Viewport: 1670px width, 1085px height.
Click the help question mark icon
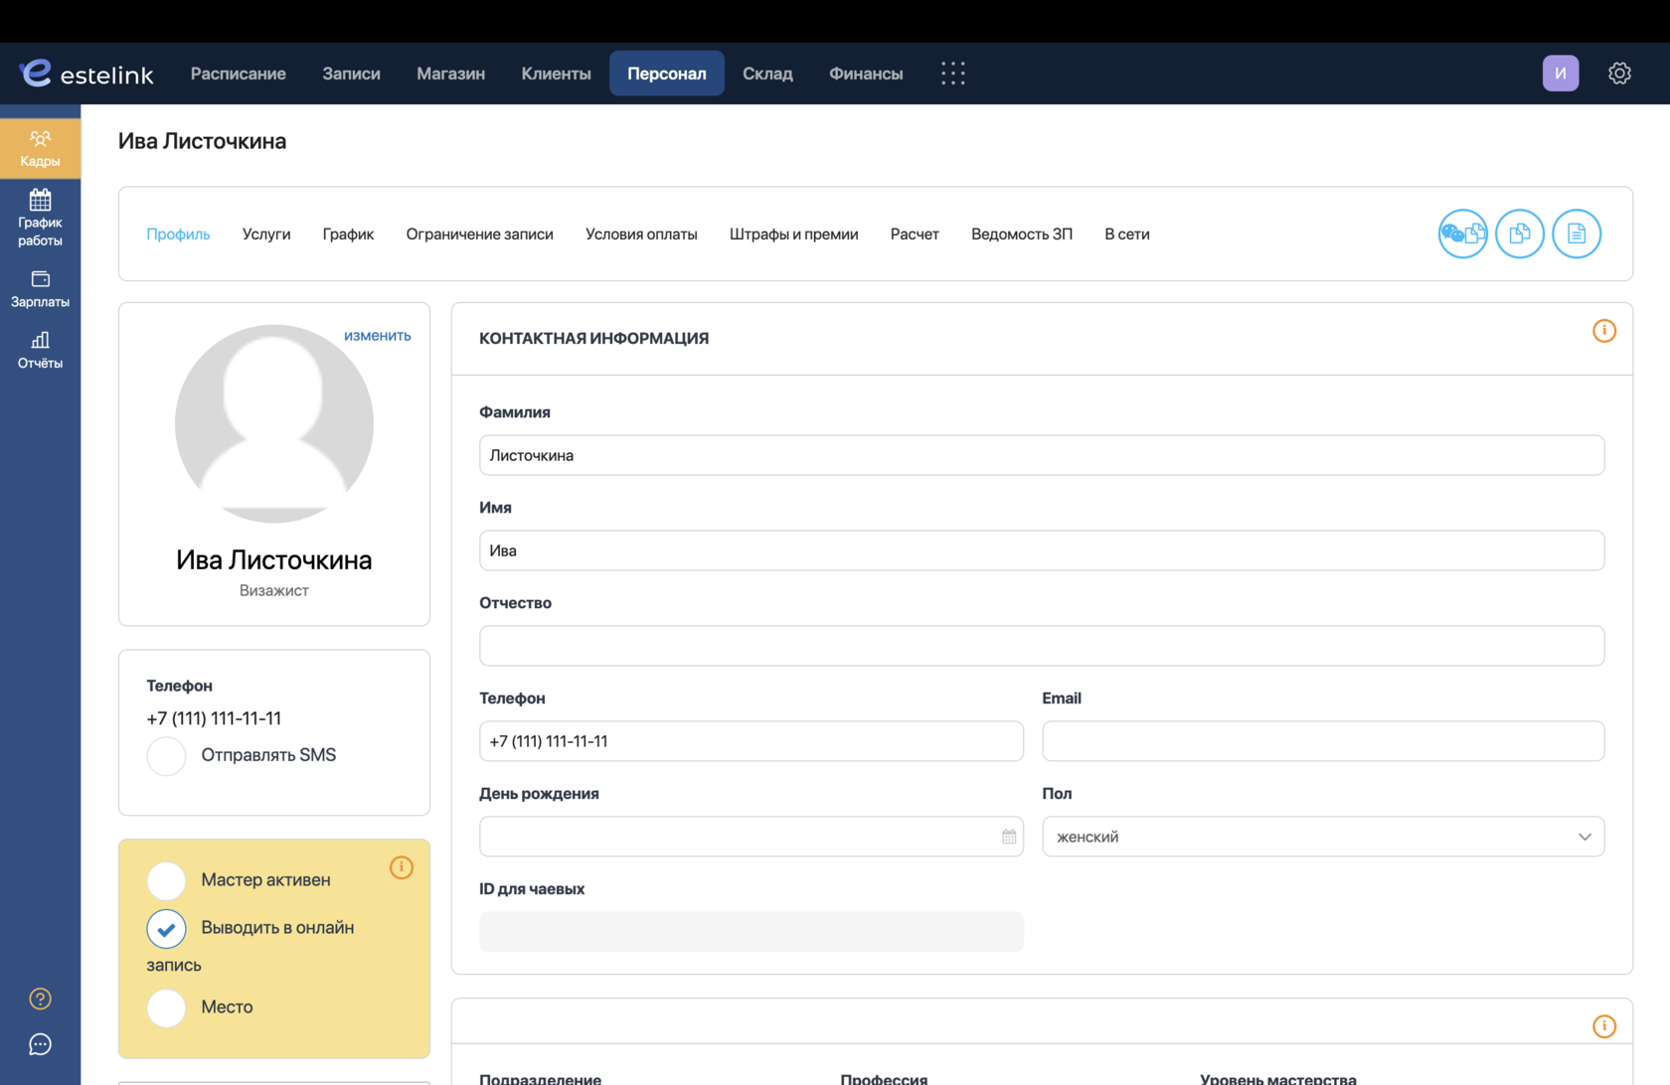(40, 999)
